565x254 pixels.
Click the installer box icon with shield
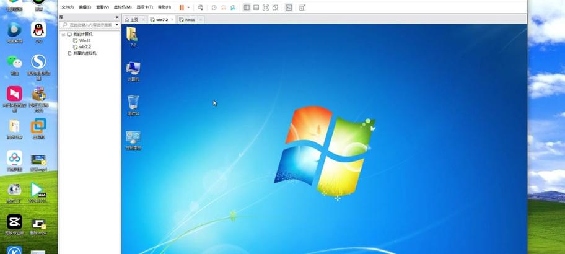[38, 94]
